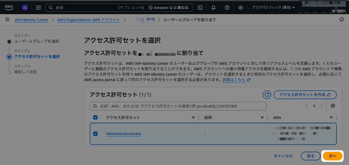
Task: Go to IAM Identity Center breadcrumb
Action: point(32,20)
